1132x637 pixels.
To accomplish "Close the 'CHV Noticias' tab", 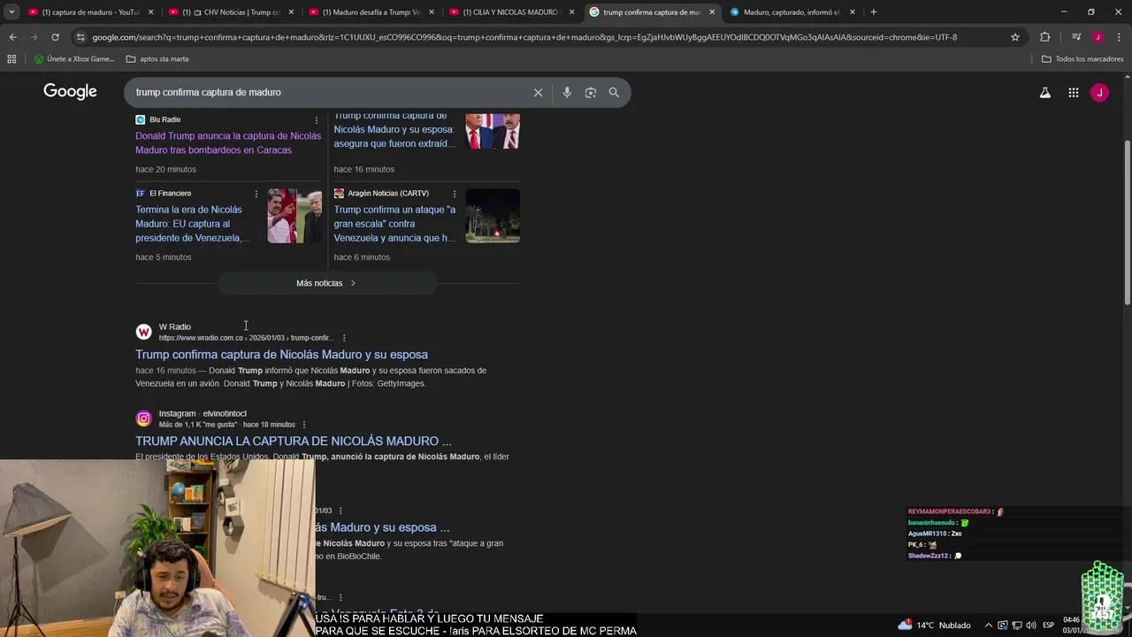I will tap(291, 12).
